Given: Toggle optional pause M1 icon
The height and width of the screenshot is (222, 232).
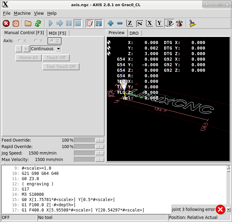Looking at the screenshot, I should click(x=99, y=23).
